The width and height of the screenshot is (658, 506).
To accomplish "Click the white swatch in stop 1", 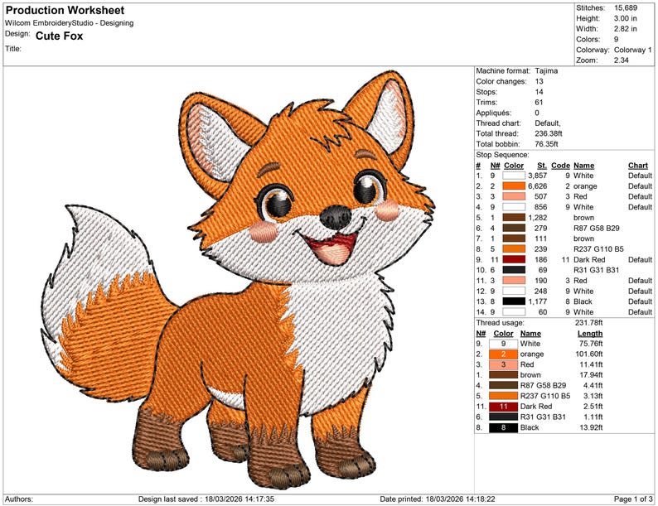I will (x=514, y=176).
